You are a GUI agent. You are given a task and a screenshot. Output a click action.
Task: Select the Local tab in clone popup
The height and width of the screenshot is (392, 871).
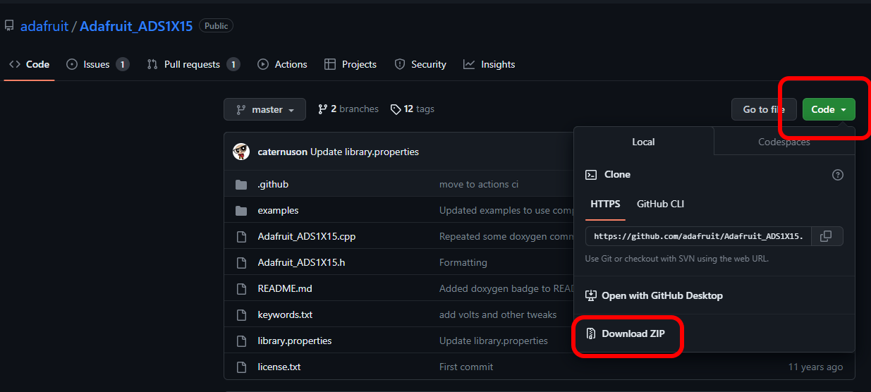643,142
